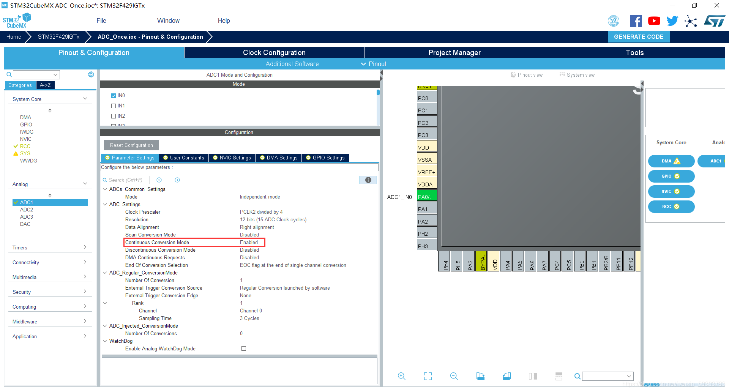Image resolution: width=729 pixels, height=391 pixels.
Task: Click in the parameter search field
Action: (x=129, y=180)
